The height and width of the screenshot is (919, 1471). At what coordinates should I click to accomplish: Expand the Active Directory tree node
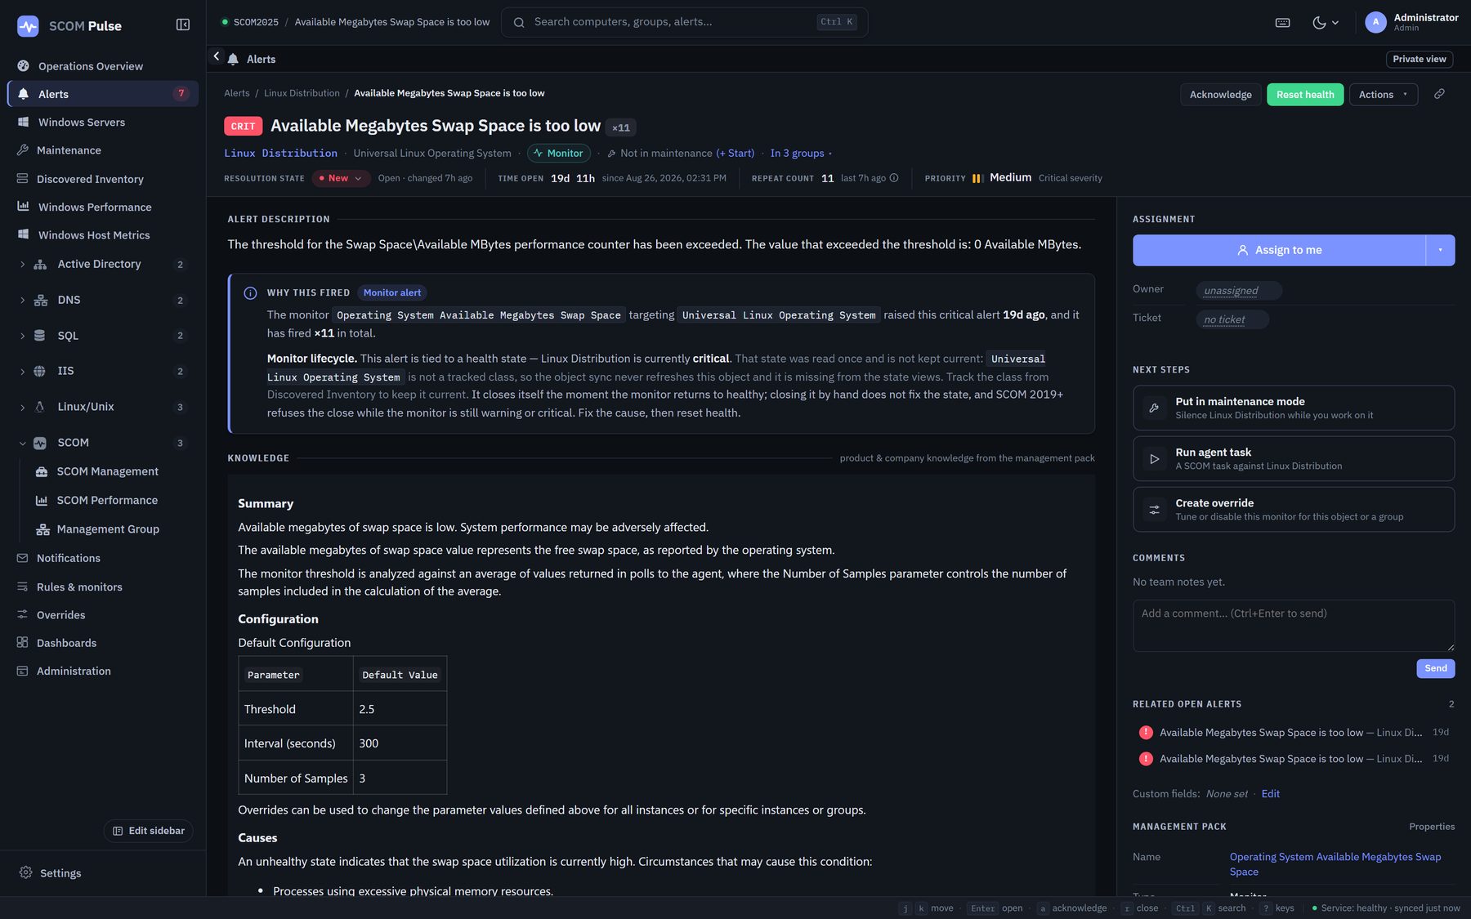[22, 265]
